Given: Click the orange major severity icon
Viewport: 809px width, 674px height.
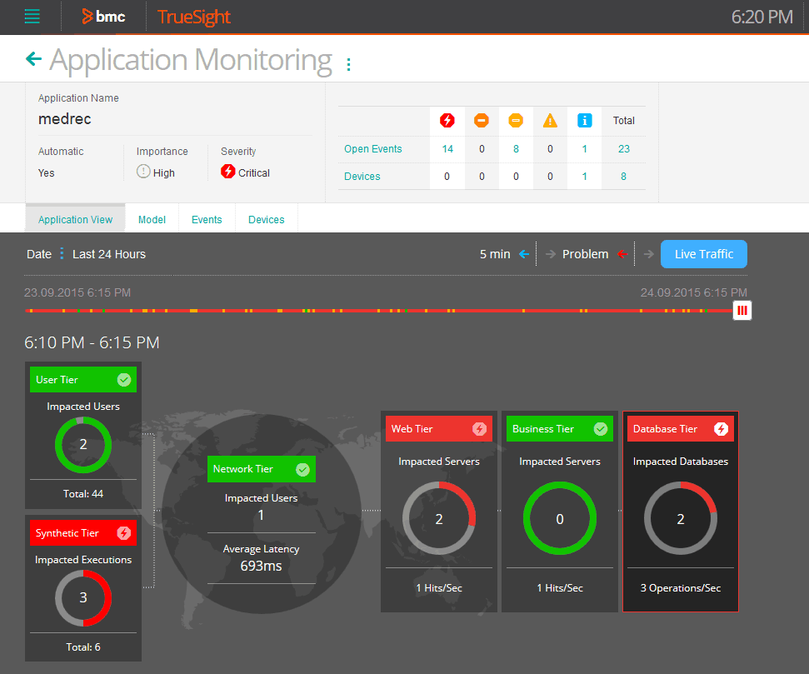Looking at the screenshot, I should point(482,121).
